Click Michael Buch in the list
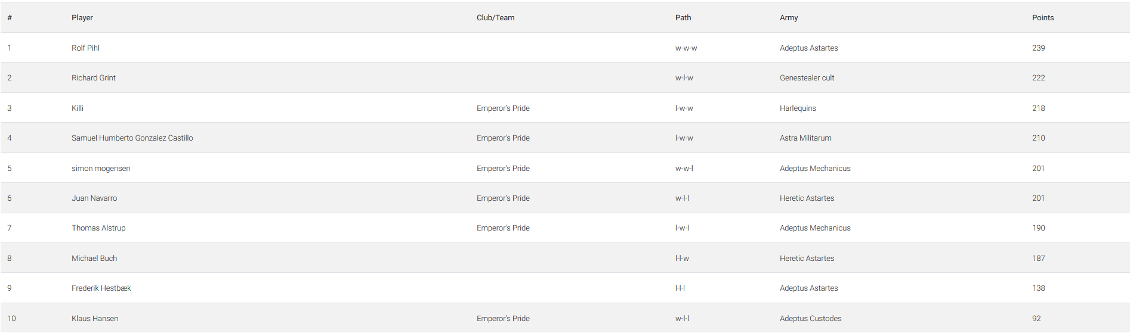This screenshot has height=336, width=1130. (x=94, y=259)
